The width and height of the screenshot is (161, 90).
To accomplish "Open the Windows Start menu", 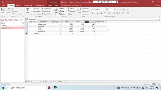I will pyautogui.click(x=3, y=88).
